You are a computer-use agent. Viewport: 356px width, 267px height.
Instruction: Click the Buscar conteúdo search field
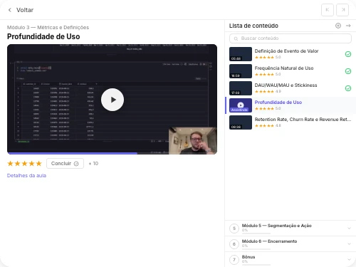(290, 38)
